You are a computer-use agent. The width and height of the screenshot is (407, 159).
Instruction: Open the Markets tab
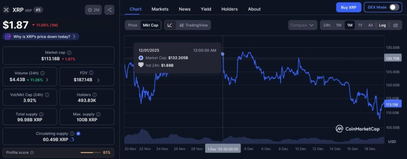160,9
